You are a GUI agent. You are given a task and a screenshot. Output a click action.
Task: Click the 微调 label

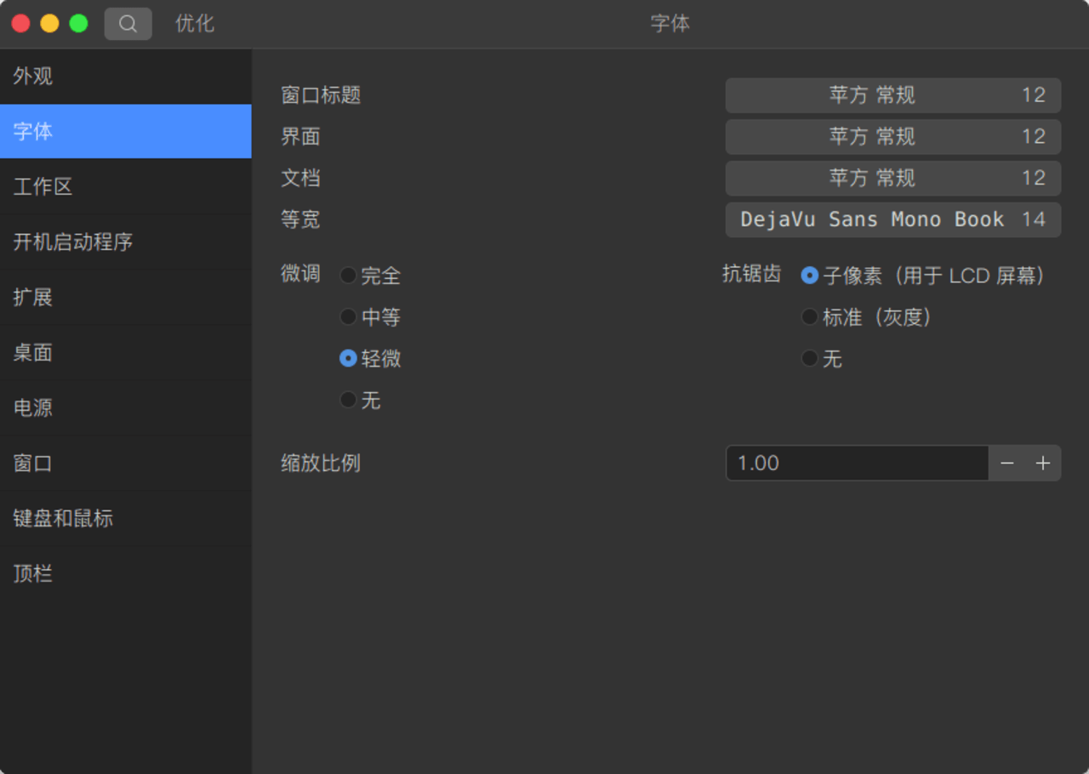[300, 274]
